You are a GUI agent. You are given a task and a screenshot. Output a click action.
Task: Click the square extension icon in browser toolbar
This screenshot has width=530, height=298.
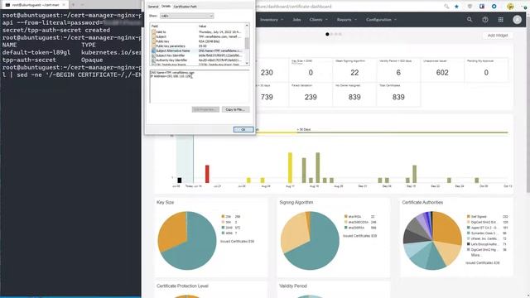[482, 7]
